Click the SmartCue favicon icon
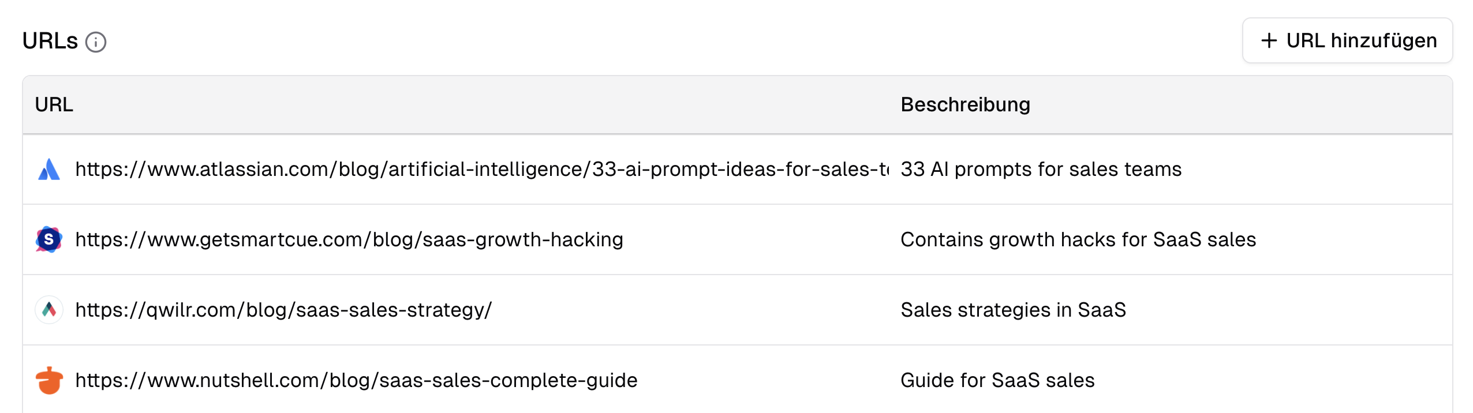The height and width of the screenshot is (413, 1473). coord(49,239)
